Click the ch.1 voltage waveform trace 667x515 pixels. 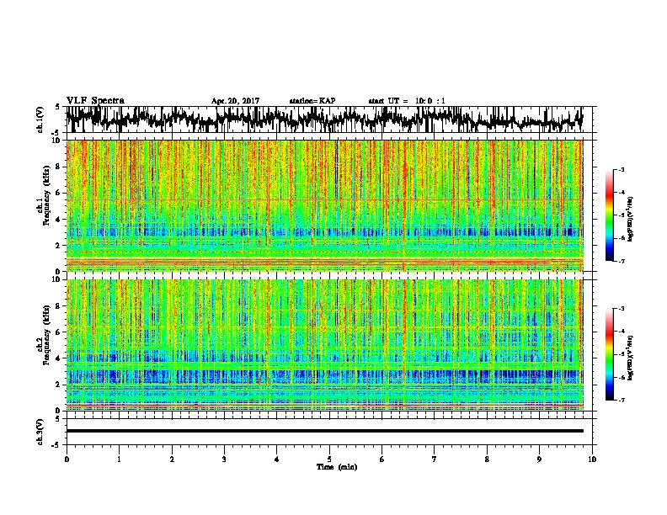(324, 119)
